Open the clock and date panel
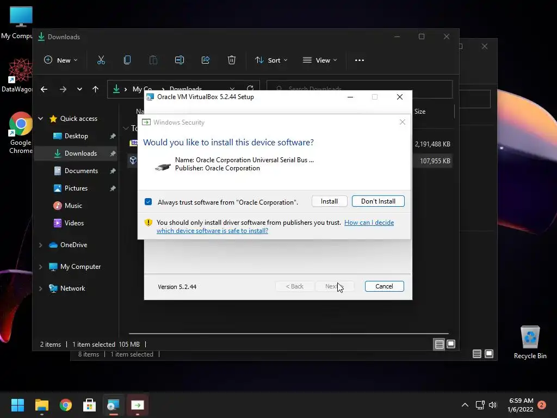The width and height of the screenshot is (557, 418). point(521,405)
